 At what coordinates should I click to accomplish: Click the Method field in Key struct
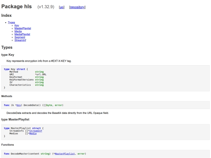tap(14, 72)
